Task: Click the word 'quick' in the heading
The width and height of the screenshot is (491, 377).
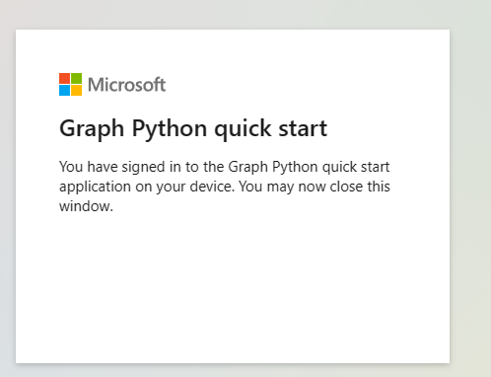Action: point(243,129)
